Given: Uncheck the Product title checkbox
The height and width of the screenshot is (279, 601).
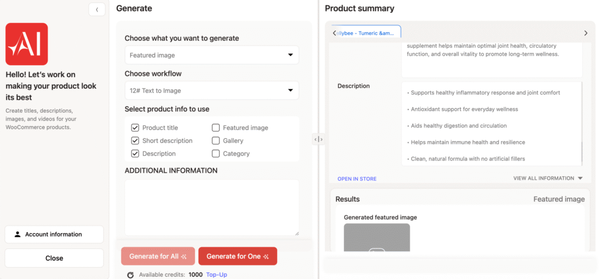Looking at the screenshot, I should coord(135,127).
